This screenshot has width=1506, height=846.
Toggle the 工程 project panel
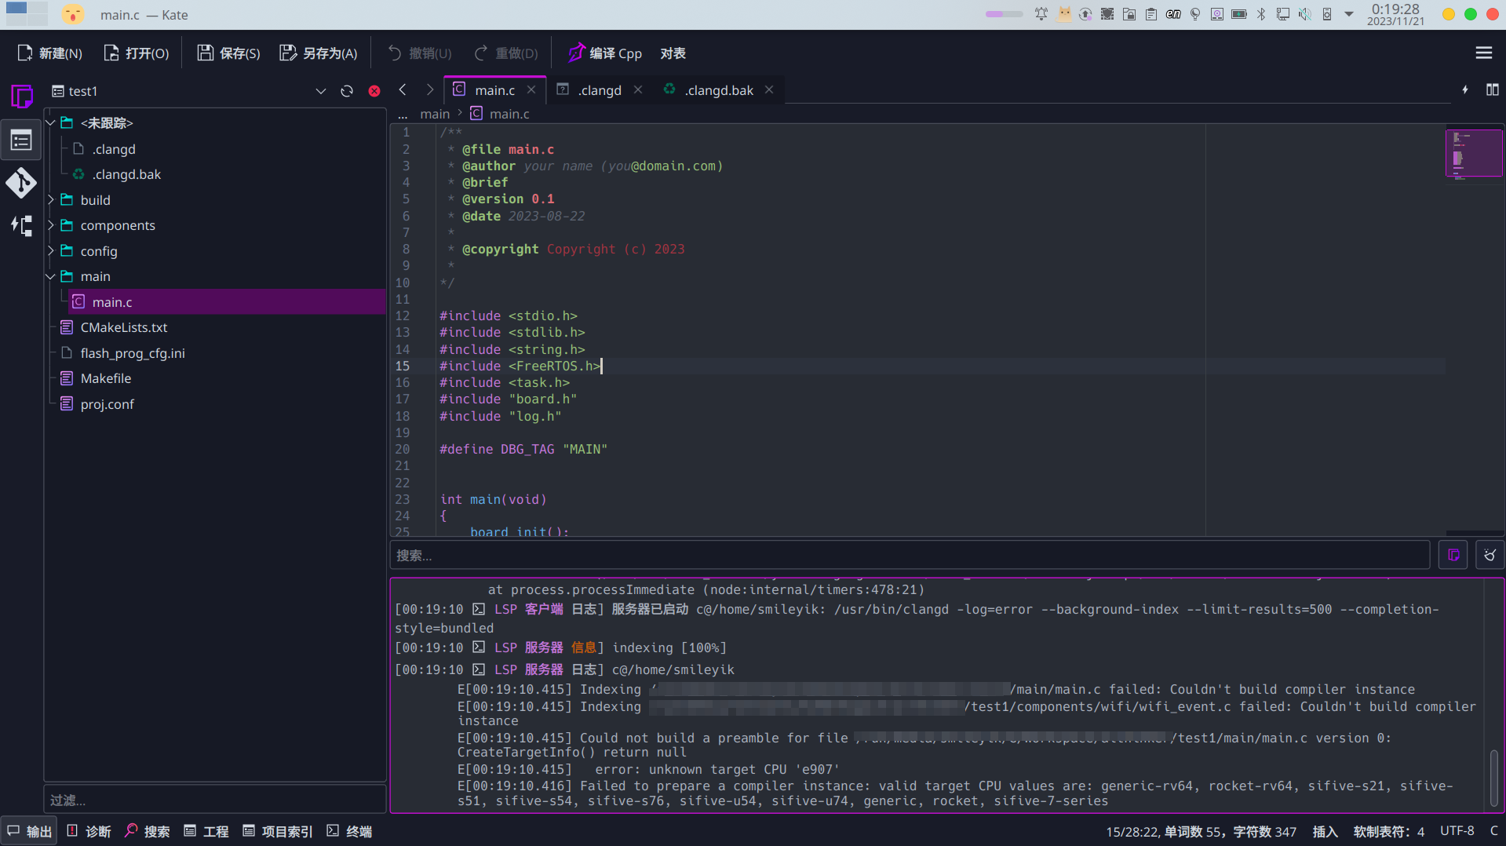click(206, 832)
